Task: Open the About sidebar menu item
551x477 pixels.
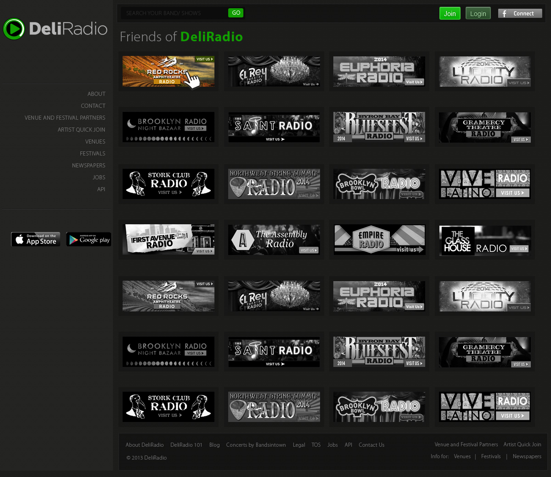Action: click(x=96, y=94)
